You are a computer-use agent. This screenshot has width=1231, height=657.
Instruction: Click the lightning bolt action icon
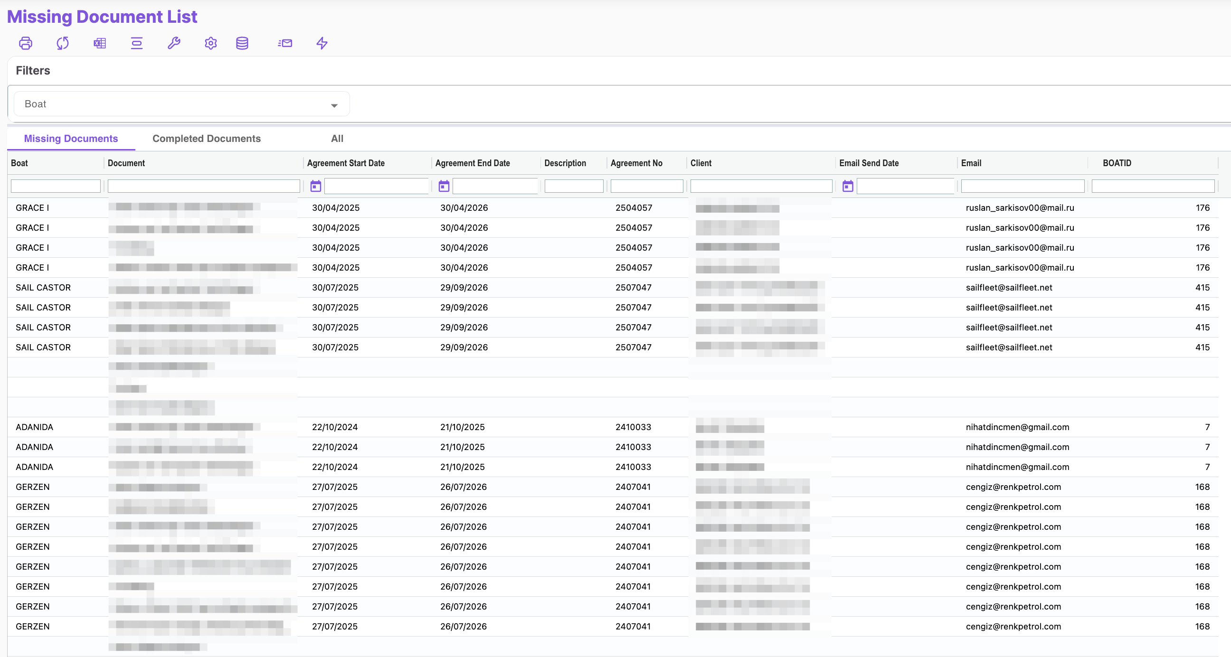pyautogui.click(x=322, y=44)
